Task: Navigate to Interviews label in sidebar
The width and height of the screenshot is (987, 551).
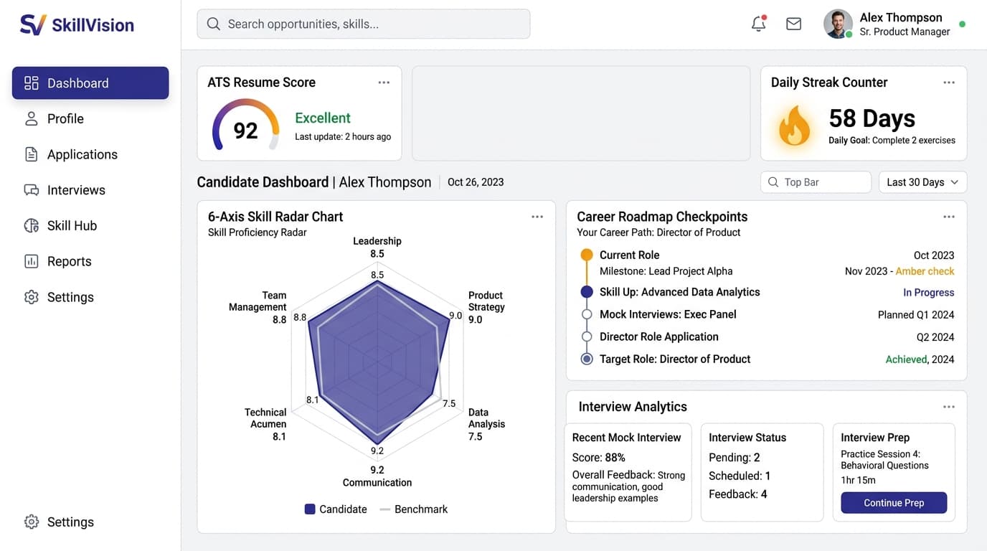Action: pyautogui.click(x=76, y=190)
